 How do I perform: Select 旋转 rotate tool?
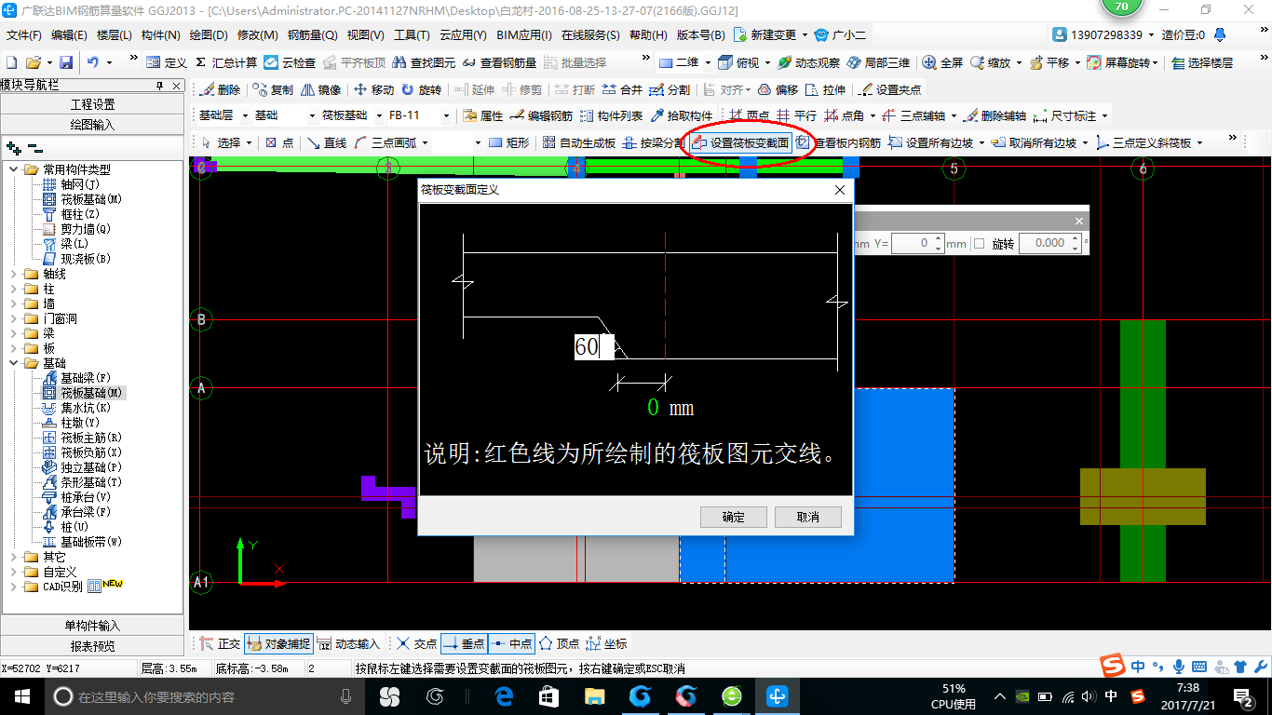pos(421,90)
